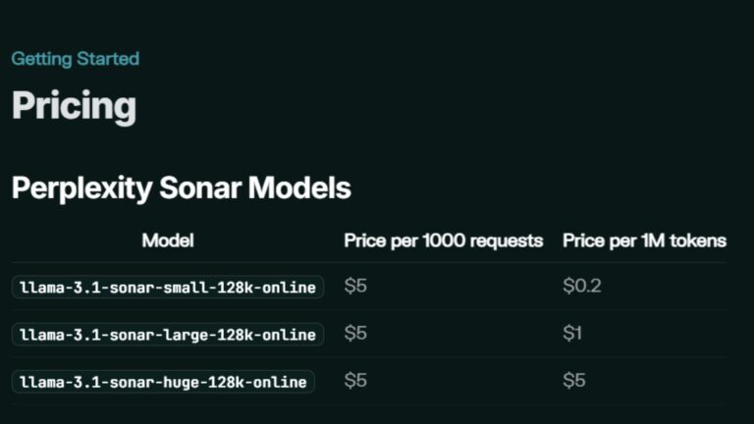Select the large model's $5 request price
Image resolution: width=754 pixels, height=424 pixels.
(x=355, y=333)
